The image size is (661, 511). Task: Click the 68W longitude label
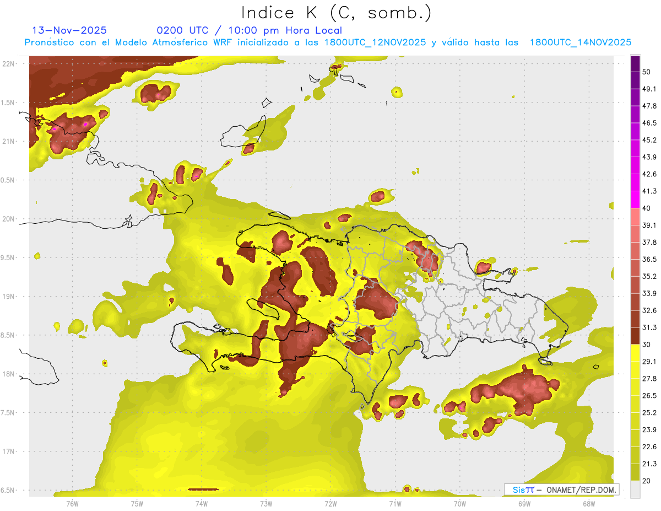589,504
